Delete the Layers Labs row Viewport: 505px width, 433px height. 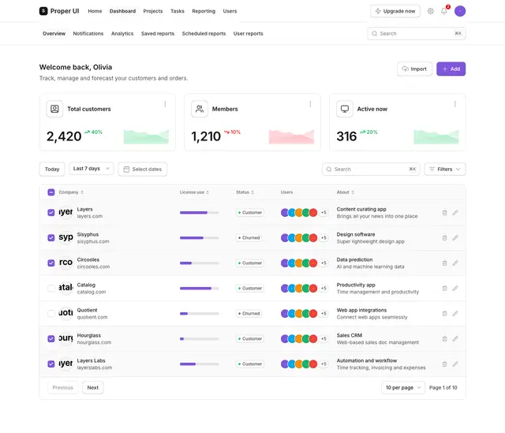click(444, 364)
